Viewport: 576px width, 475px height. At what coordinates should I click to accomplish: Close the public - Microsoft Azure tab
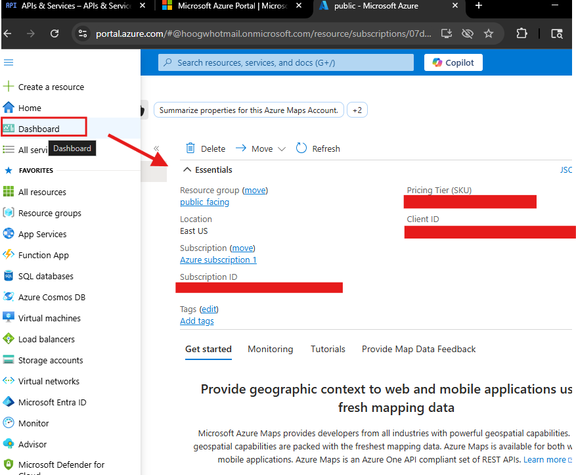click(455, 6)
